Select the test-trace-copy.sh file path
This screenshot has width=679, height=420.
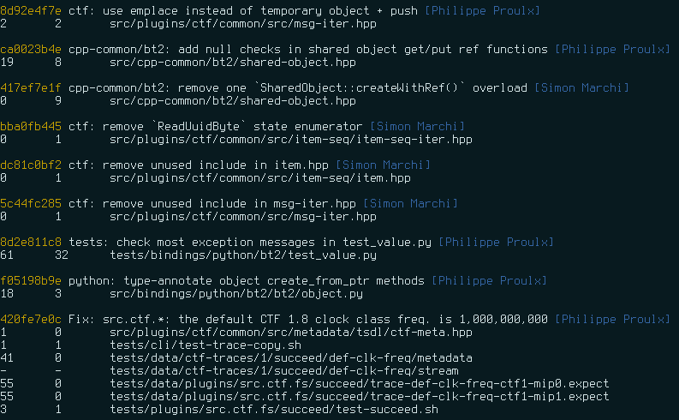coord(205,345)
